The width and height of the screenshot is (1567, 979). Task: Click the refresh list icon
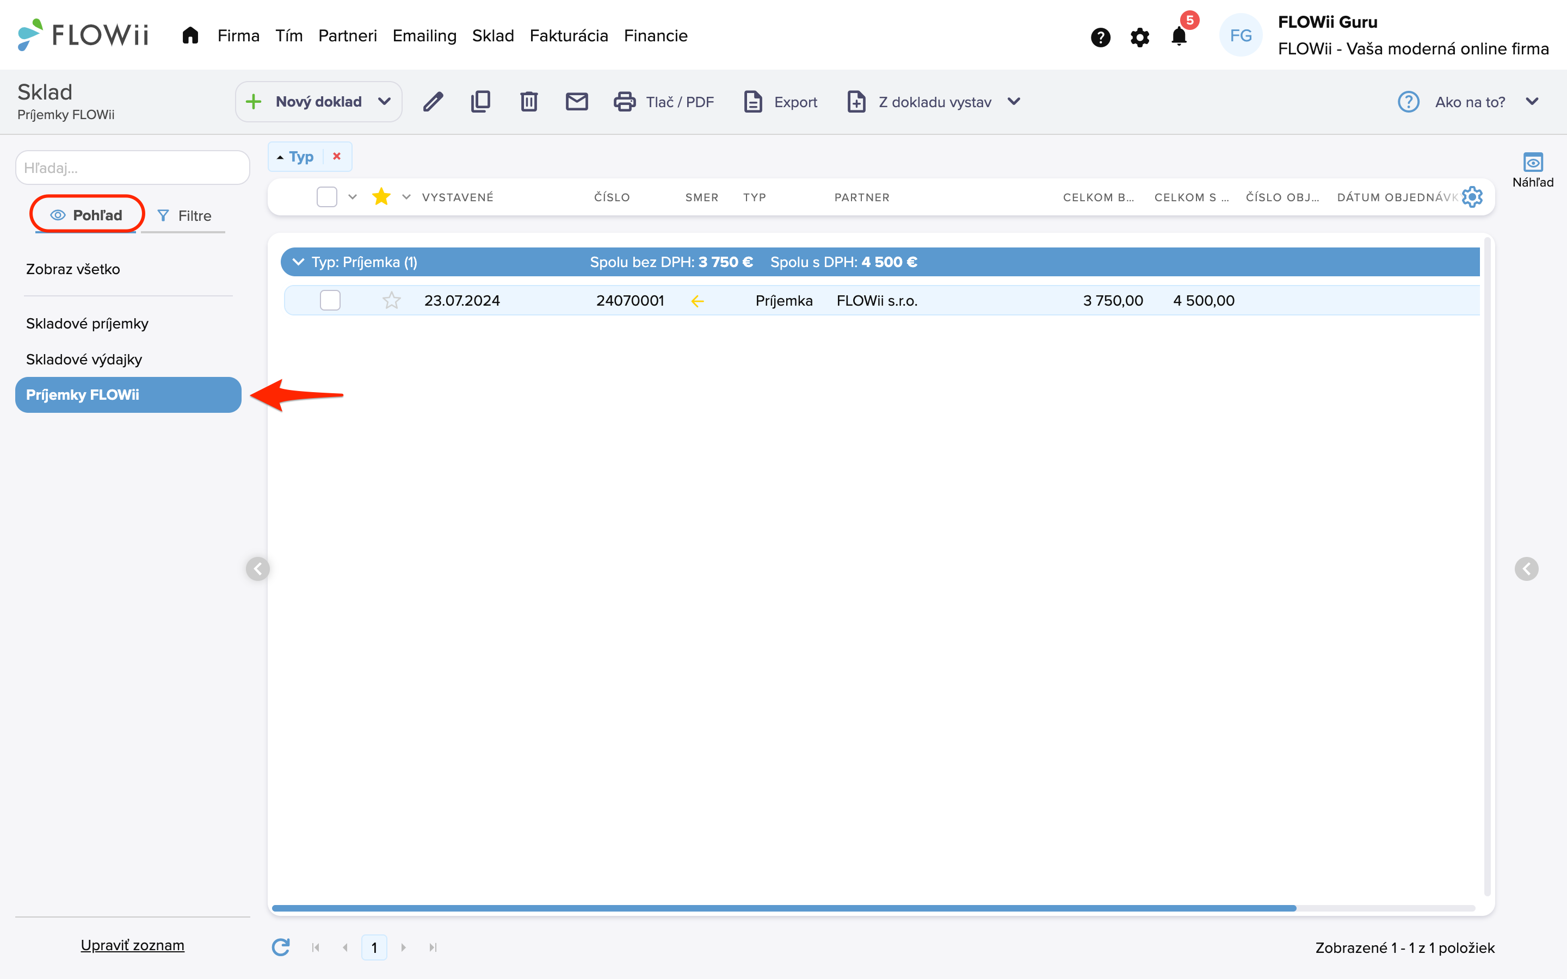pyautogui.click(x=280, y=947)
